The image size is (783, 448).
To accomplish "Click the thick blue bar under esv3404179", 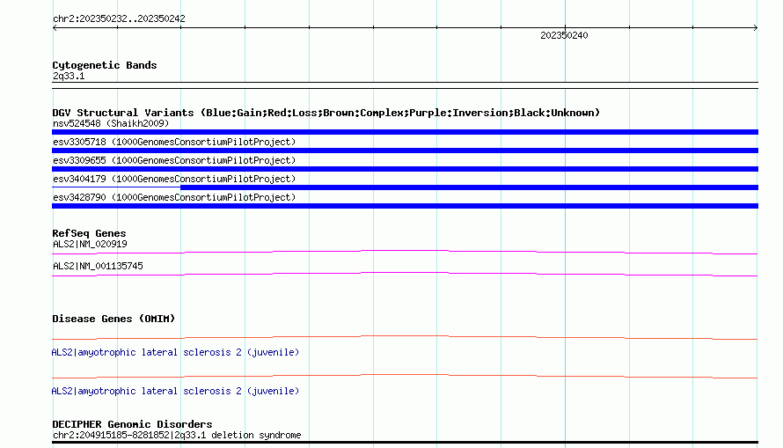I will click(x=470, y=187).
